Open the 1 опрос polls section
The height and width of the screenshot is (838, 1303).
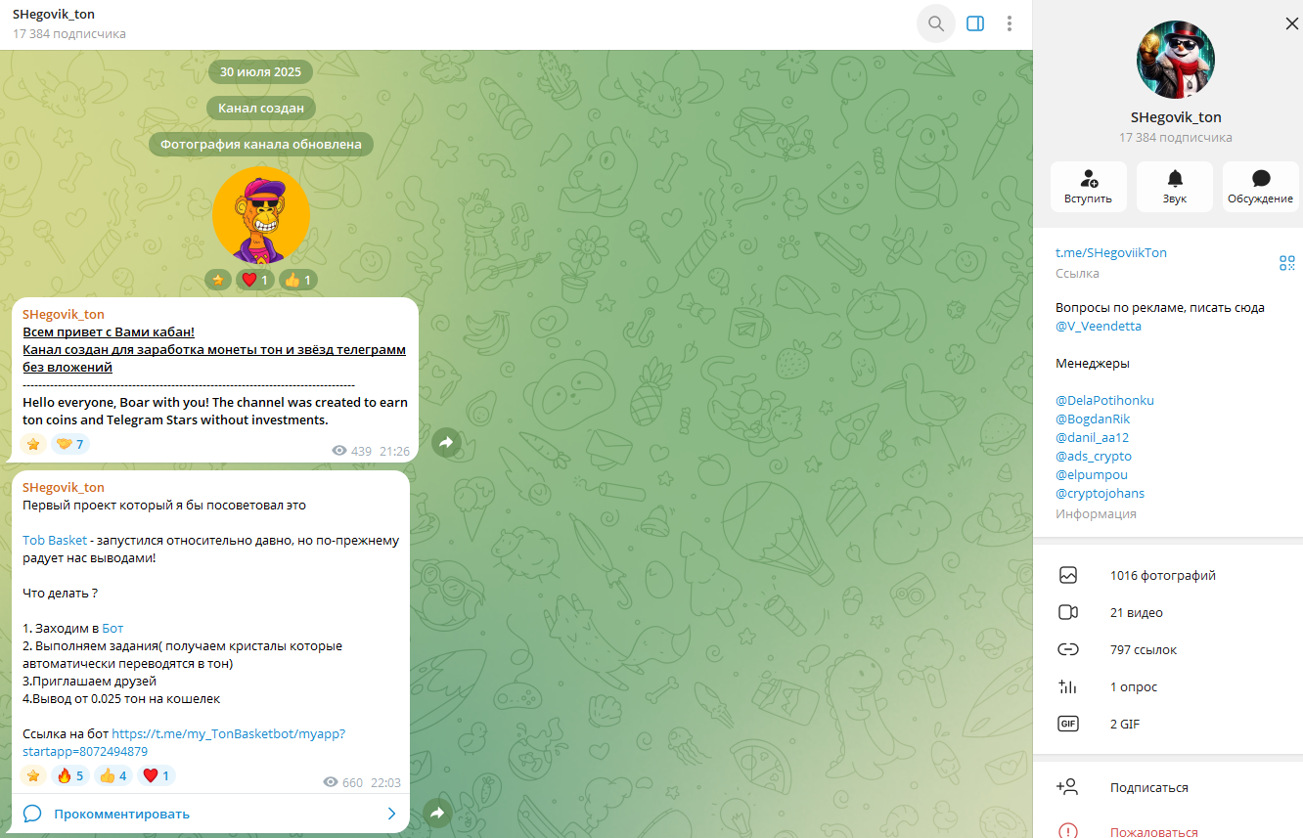pos(1168,686)
